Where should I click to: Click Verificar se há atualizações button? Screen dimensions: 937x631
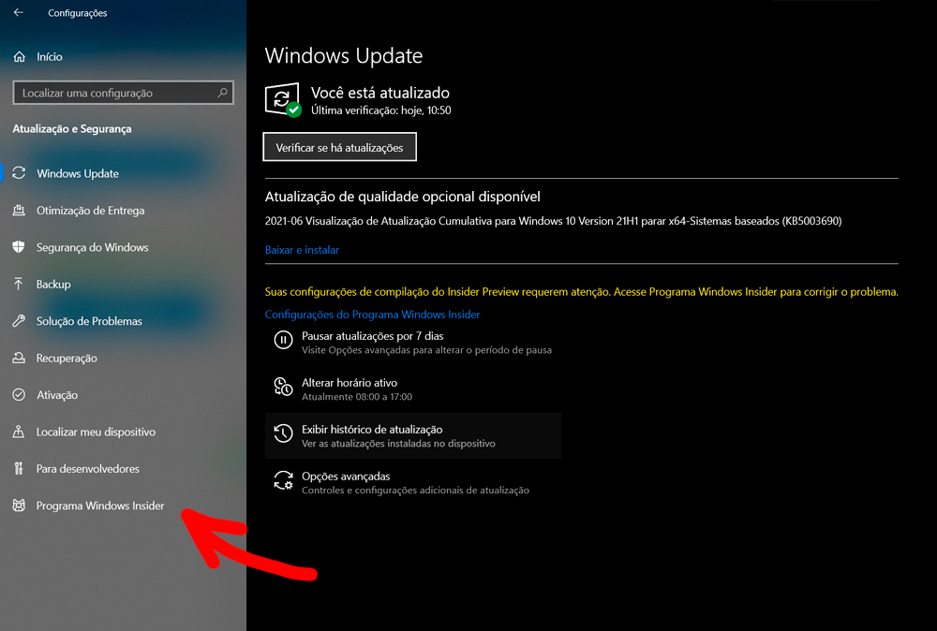pos(339,147)
